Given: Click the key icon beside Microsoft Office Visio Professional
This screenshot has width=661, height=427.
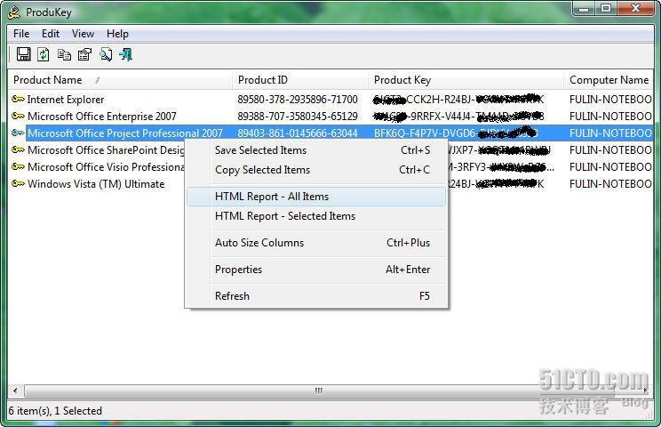Looking at the screenshot, I should pos(18,167).
